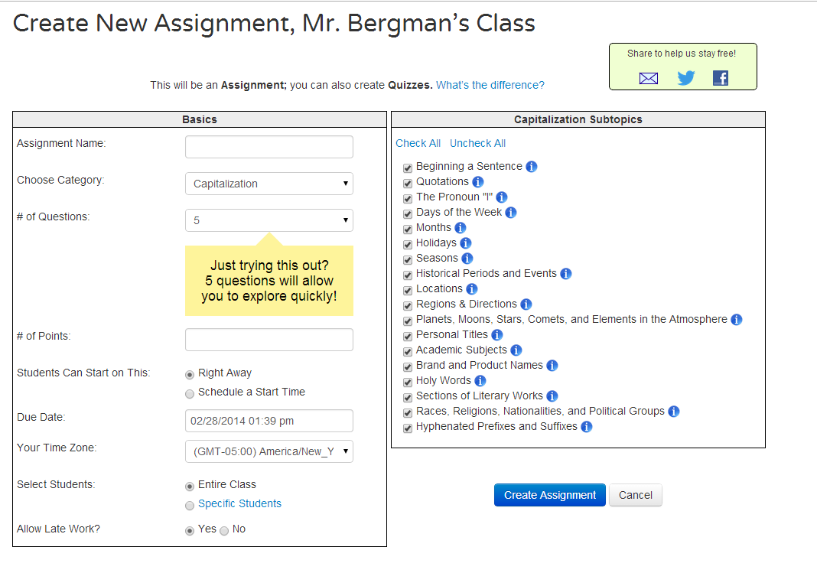Select the Schedule a Start Time option
This screenshot has width=817, height=573.
pyautogui.click(x=190, y=394)
